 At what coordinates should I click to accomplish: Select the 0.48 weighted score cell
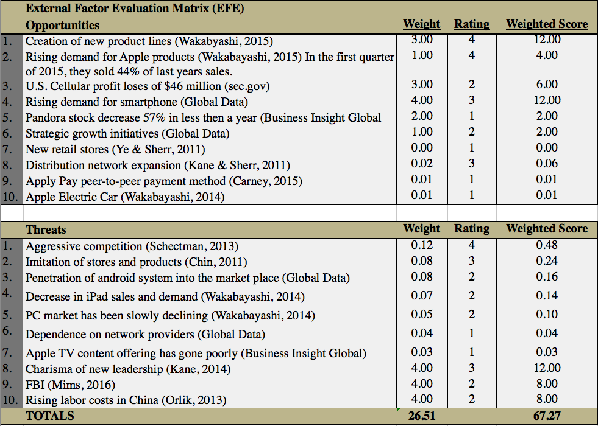547,245
